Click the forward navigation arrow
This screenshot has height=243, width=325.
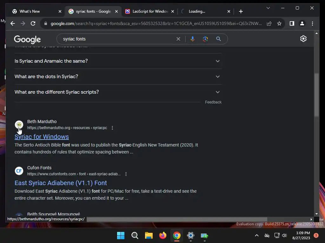tap(23, 23)
